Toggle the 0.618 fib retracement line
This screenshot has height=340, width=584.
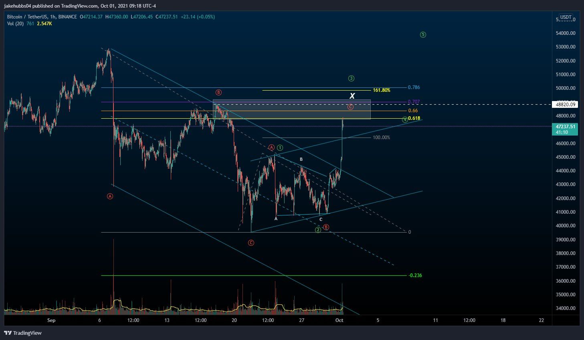(x=414, y=118)
